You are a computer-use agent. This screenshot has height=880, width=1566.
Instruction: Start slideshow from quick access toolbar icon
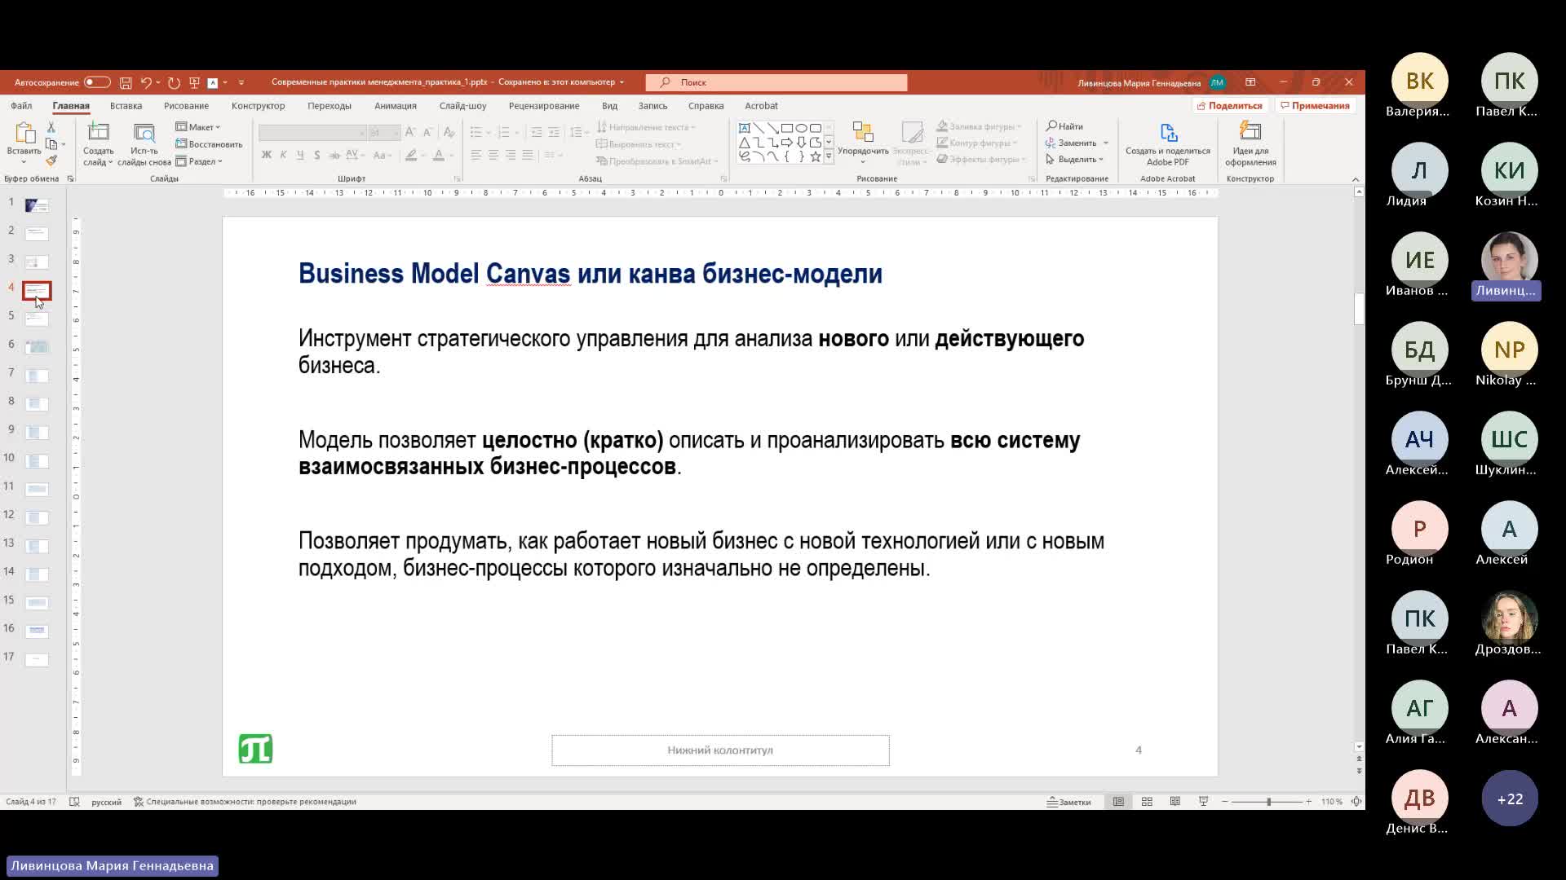[194, 82]
